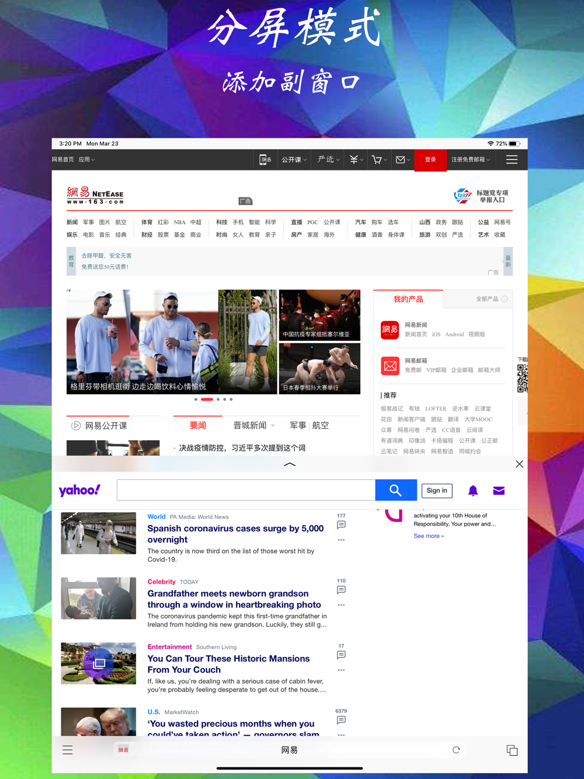Click the 网易 site favicon in bottom bar

pyautogui.click(x=123, y=750)
